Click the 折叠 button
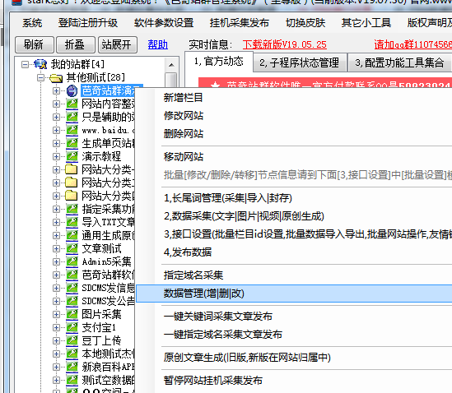The image size is (452, 393). [x=75, y=44]
